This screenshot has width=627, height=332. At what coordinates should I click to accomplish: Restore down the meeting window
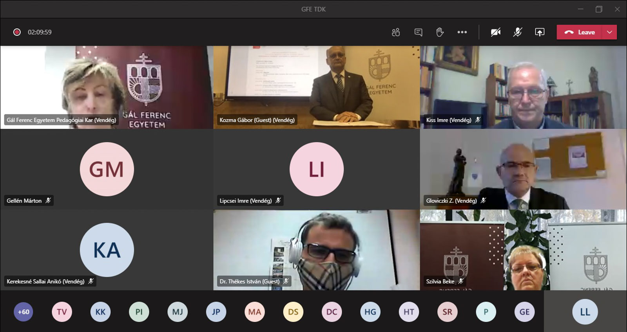[599, 9]
